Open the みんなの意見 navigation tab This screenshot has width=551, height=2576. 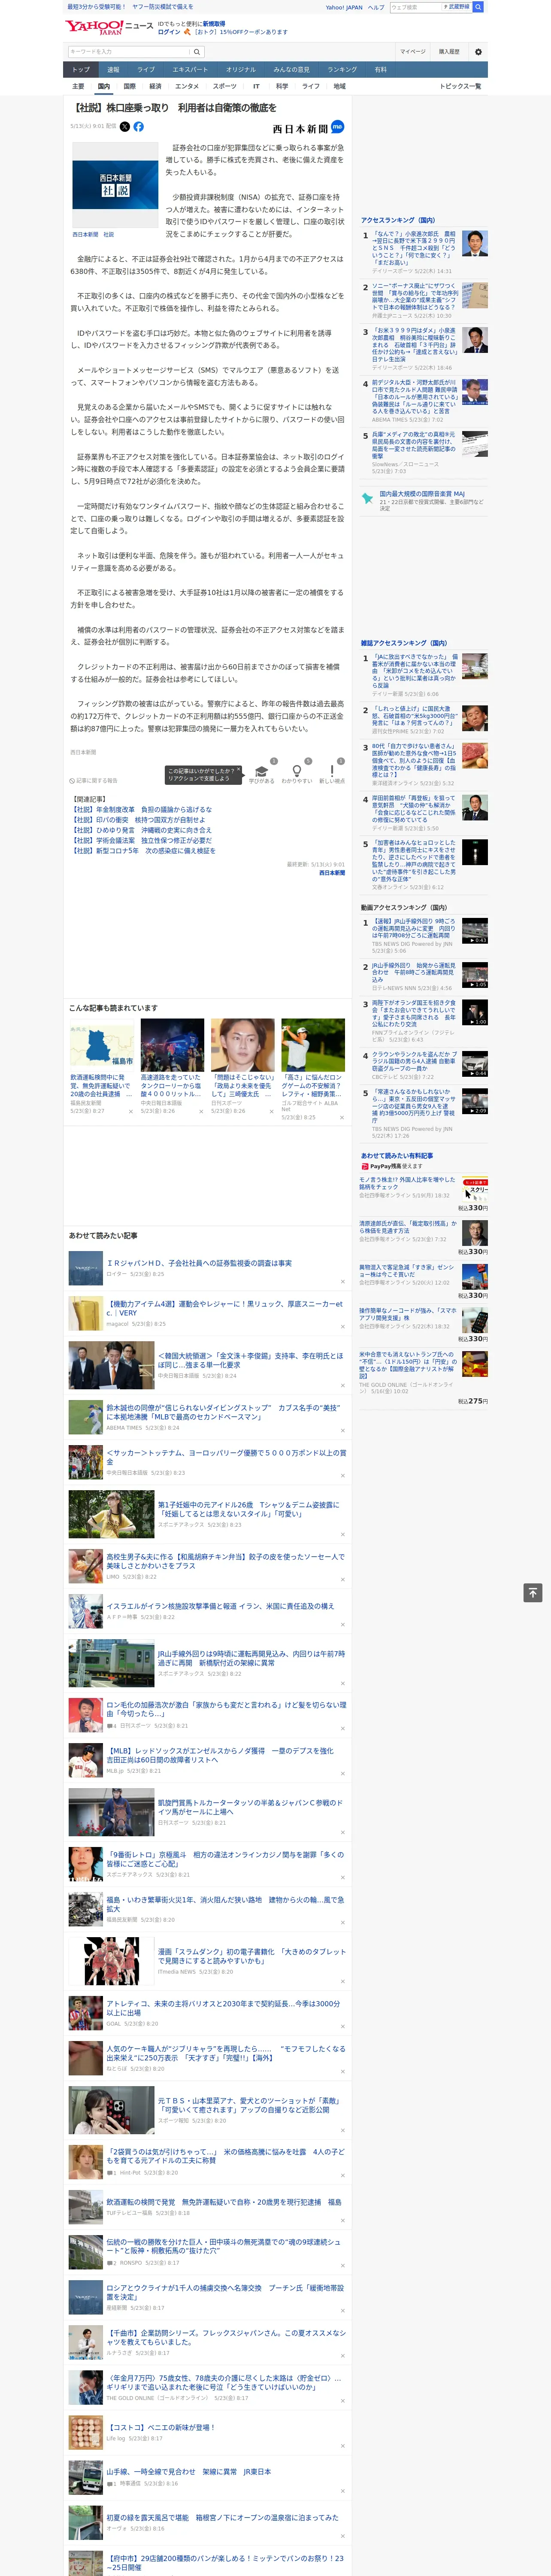292,70
